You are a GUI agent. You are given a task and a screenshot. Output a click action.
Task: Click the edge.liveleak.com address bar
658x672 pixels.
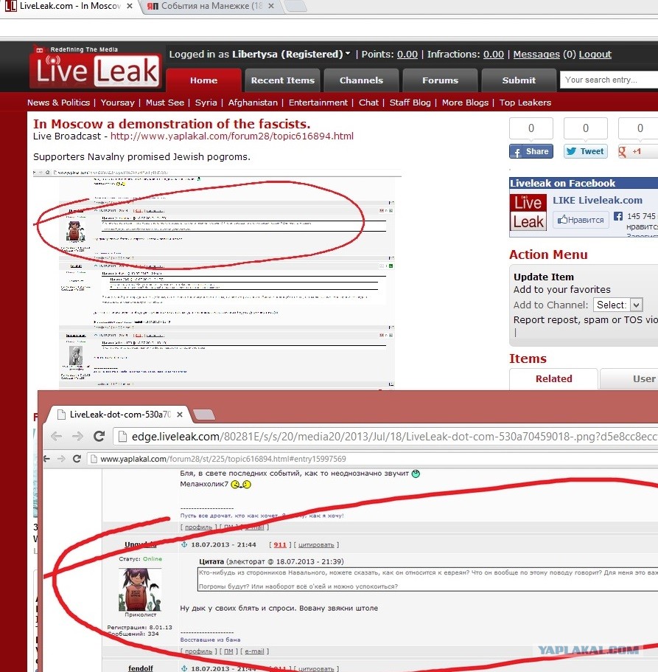pyautogui.click(x=385, y=437)
